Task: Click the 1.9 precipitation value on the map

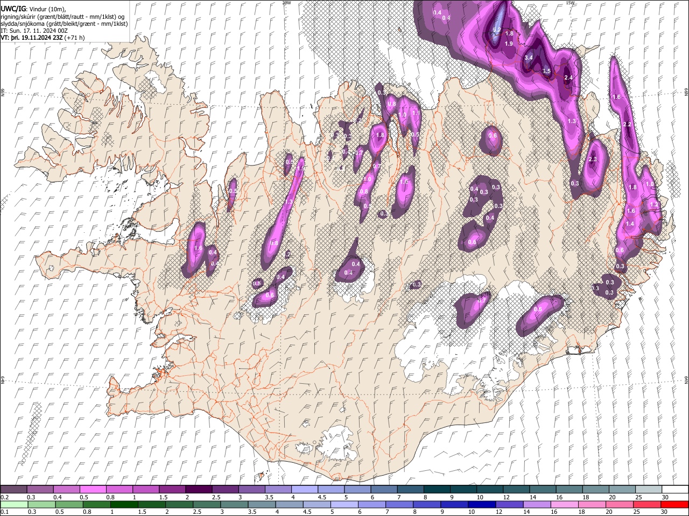Action: [x=509, y=44]
